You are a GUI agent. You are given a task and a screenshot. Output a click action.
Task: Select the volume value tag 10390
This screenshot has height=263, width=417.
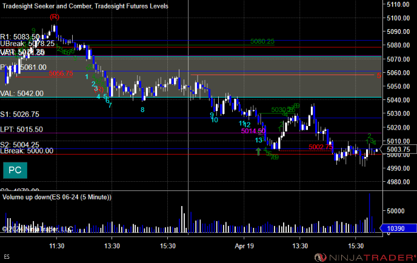point(398,228)
